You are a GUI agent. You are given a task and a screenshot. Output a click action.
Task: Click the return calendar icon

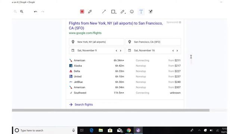[x=130, y=51]
